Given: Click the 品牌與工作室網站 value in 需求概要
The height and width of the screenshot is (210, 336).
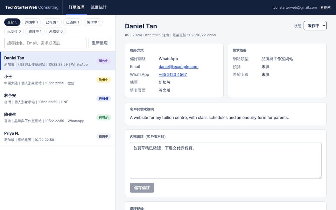Looking at the screenshot, I should click(x=277, y=59).
